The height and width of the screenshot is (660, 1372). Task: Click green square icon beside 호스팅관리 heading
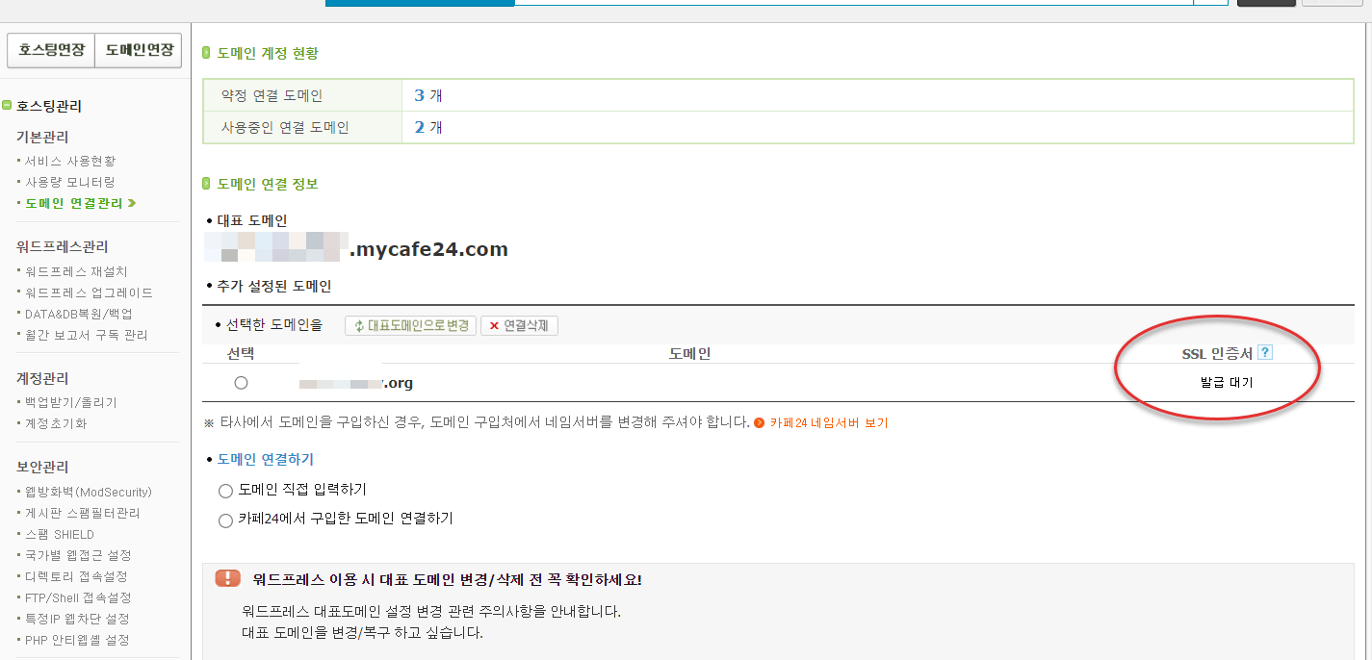(8, 106)
